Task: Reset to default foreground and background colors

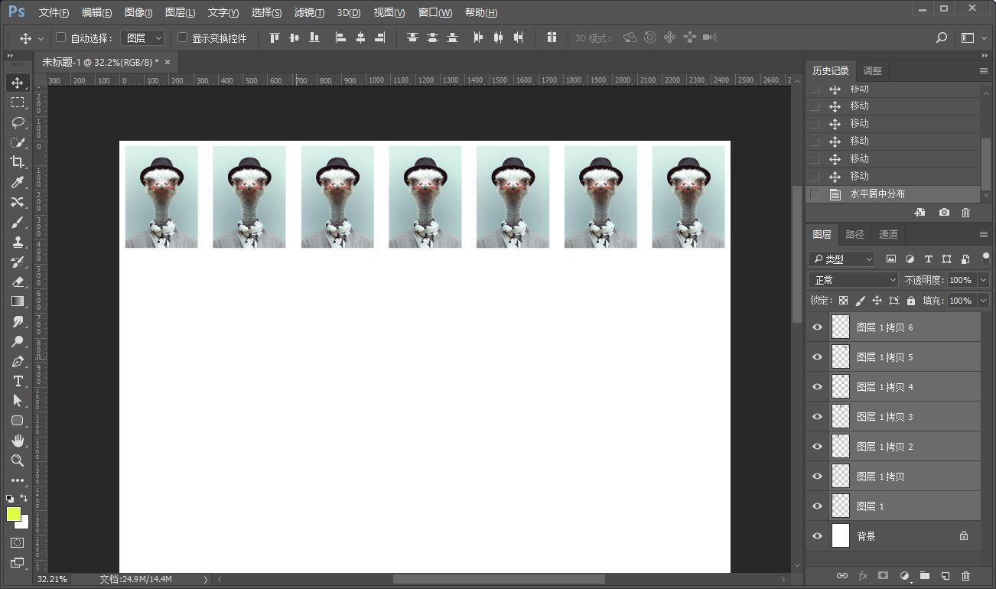Action: click(10, 499)
